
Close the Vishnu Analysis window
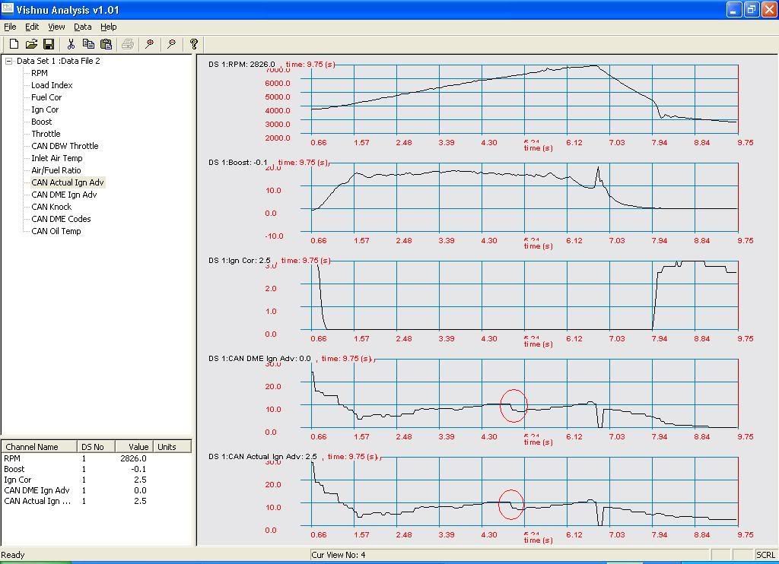coord(769,9)
